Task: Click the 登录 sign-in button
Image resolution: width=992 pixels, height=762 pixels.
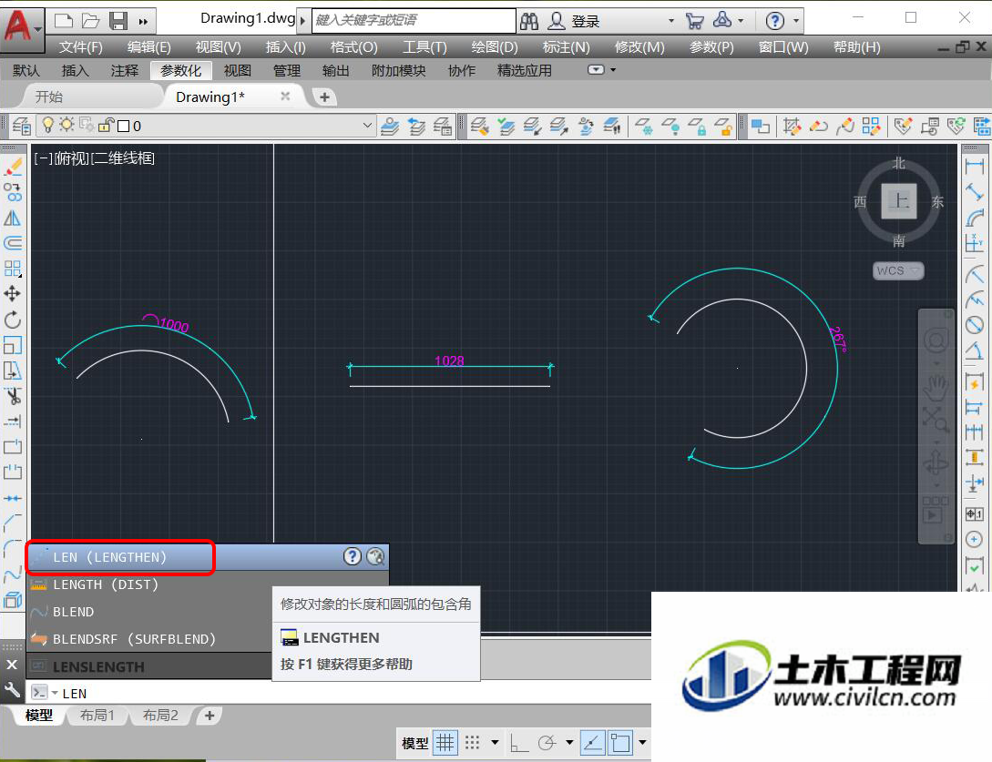Action: [x=585, y=22]
